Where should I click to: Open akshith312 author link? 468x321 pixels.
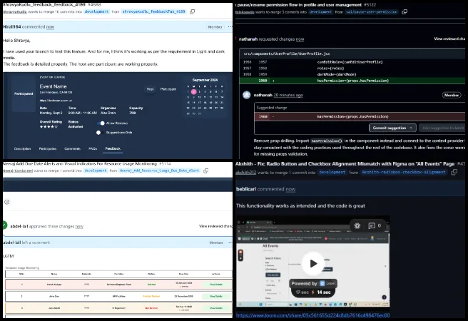click(x=245, y=173)
